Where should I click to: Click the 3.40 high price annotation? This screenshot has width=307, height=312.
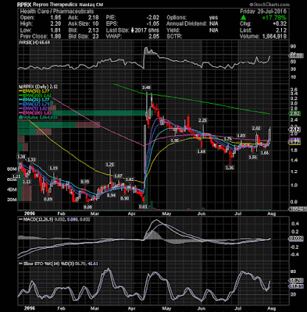point(146,87)
